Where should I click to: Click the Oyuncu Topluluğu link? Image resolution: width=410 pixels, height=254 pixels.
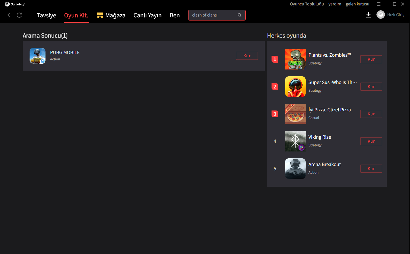(x=307, y=4)
